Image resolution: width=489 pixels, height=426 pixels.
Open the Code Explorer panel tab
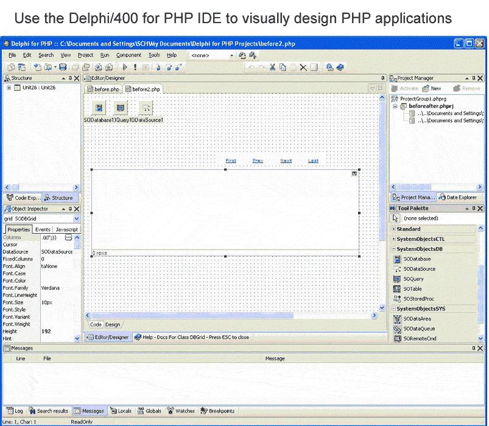[x=23, y=198]
